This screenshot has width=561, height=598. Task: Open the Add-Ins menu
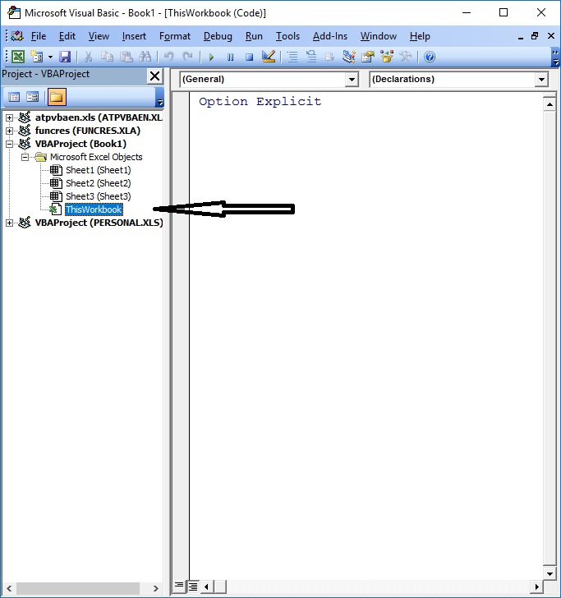click(x=330, y=36)
